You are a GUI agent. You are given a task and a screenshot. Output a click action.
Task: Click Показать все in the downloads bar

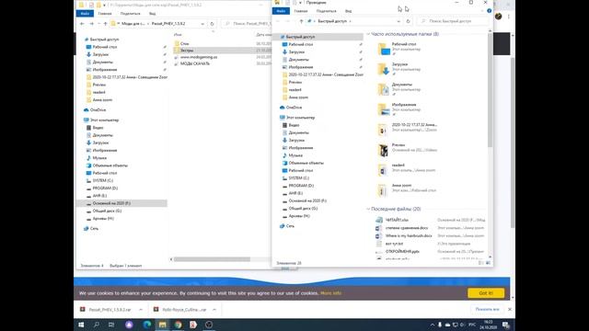coord(487,309)
